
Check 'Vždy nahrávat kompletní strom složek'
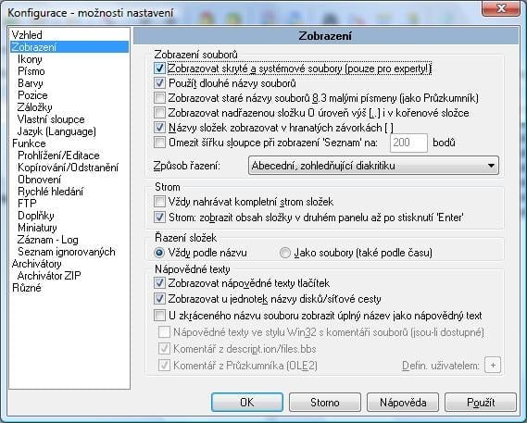[159, 202]
